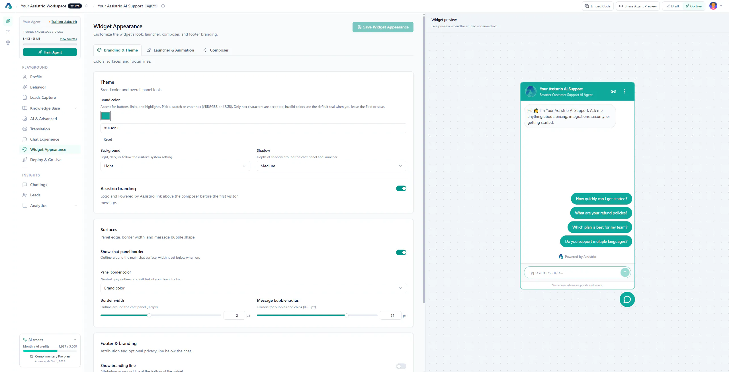Screen dimensions: 729x372
Task: Go to Leads Capture page
Action: 50,97
